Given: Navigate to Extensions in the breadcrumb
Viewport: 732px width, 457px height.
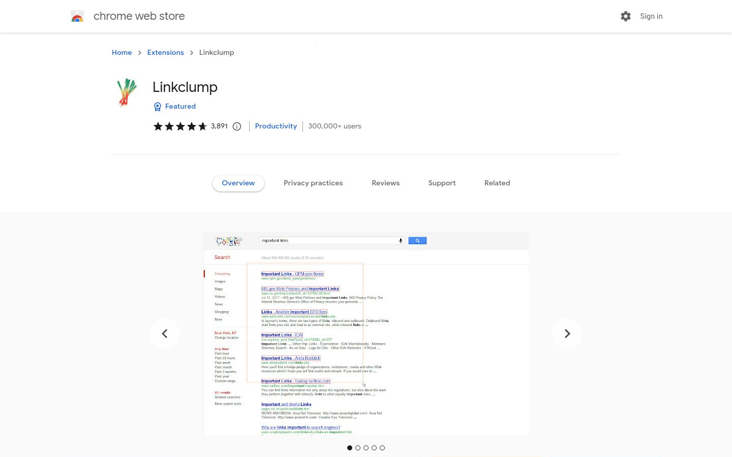Looking at the screenshot, I should point(165,52).
